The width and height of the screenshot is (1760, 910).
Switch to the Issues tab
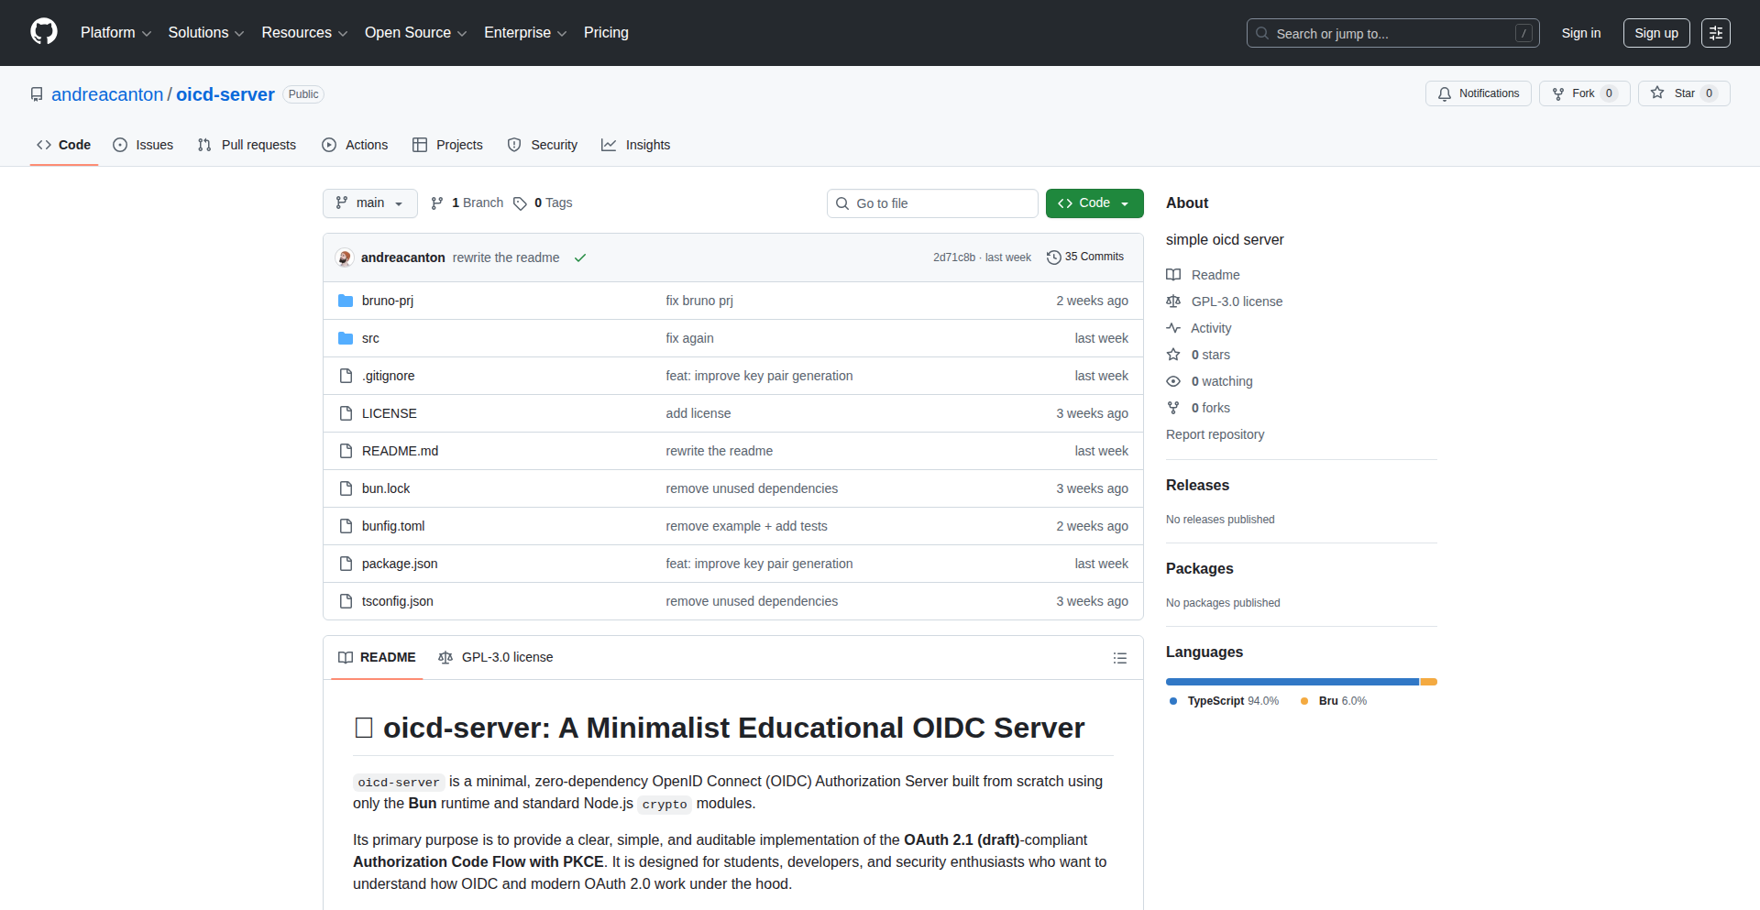(143, 145)
